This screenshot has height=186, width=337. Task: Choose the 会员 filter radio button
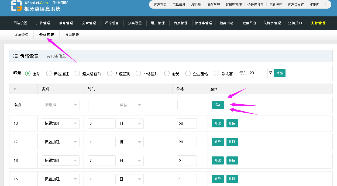167,73
